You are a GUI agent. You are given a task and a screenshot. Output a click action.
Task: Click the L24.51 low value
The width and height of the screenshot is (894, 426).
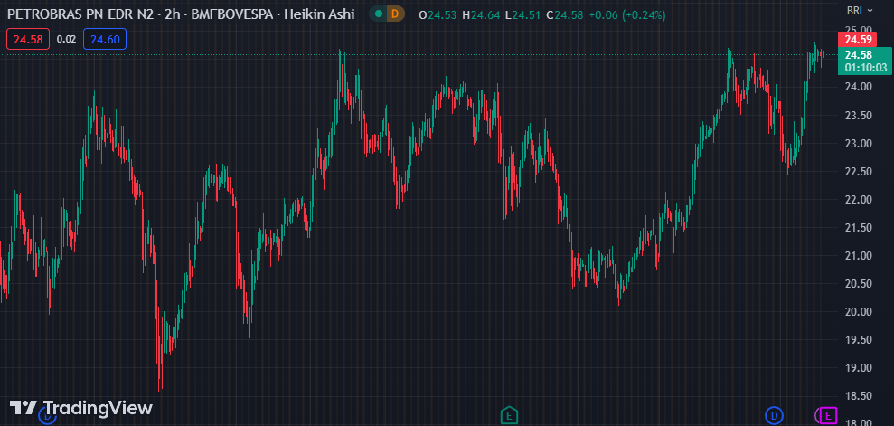(522, 15)
